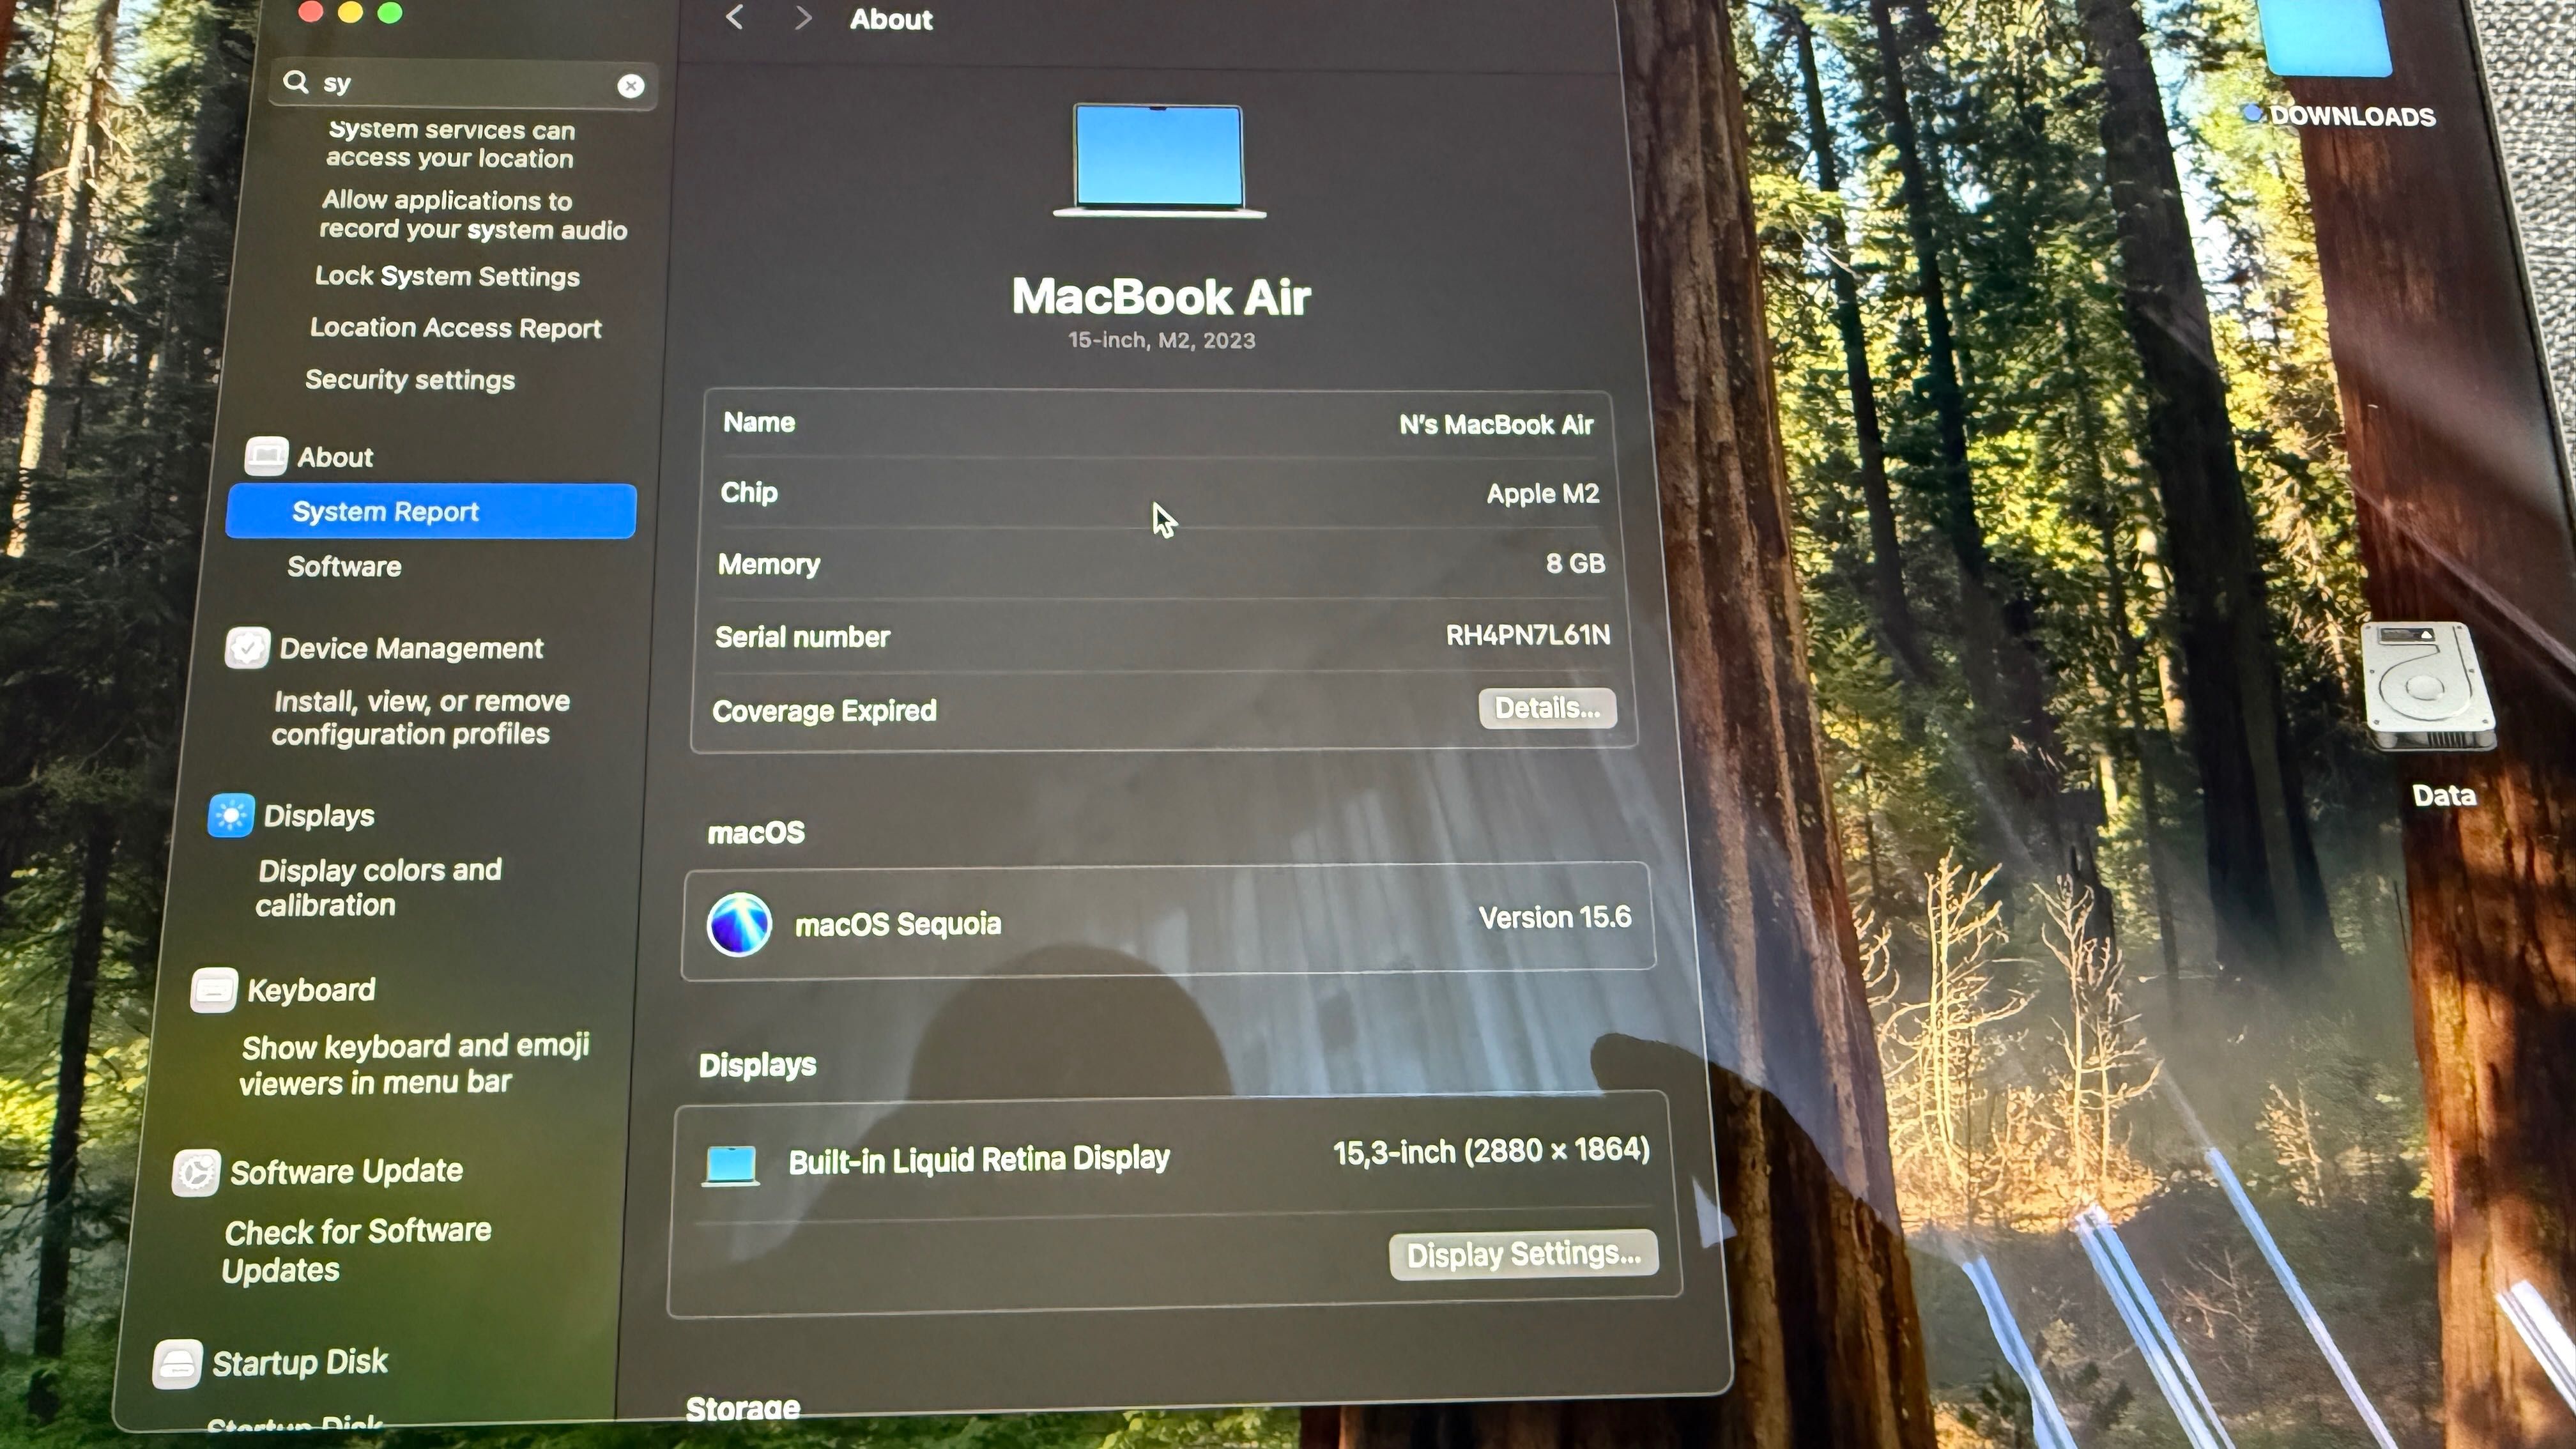Click the memory value '8 GB'
2576x1449 pixels.
click(x=1575, y=563)
